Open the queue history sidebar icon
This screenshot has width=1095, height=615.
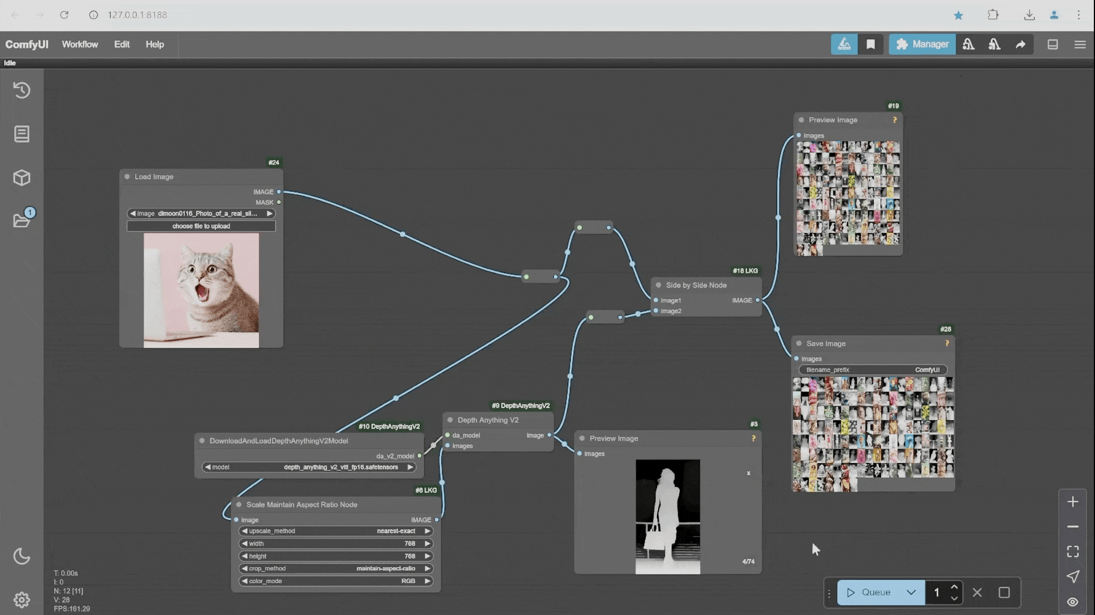tap(22, 91)
